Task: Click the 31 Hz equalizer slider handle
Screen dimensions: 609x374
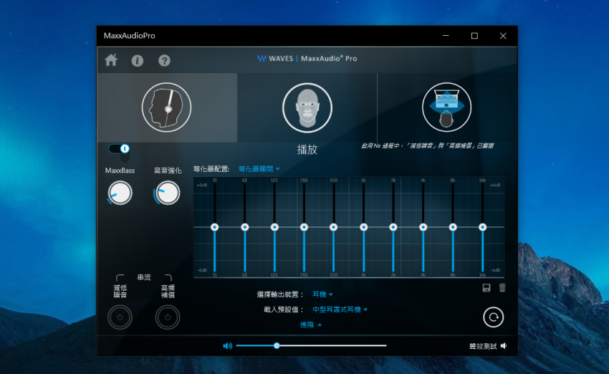Action: (215, 227)
